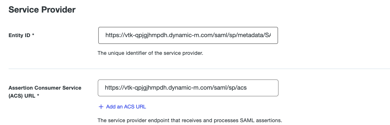
Task: Click the plus icon beside Add an ACS URL
Action: (x=100, y=107)
